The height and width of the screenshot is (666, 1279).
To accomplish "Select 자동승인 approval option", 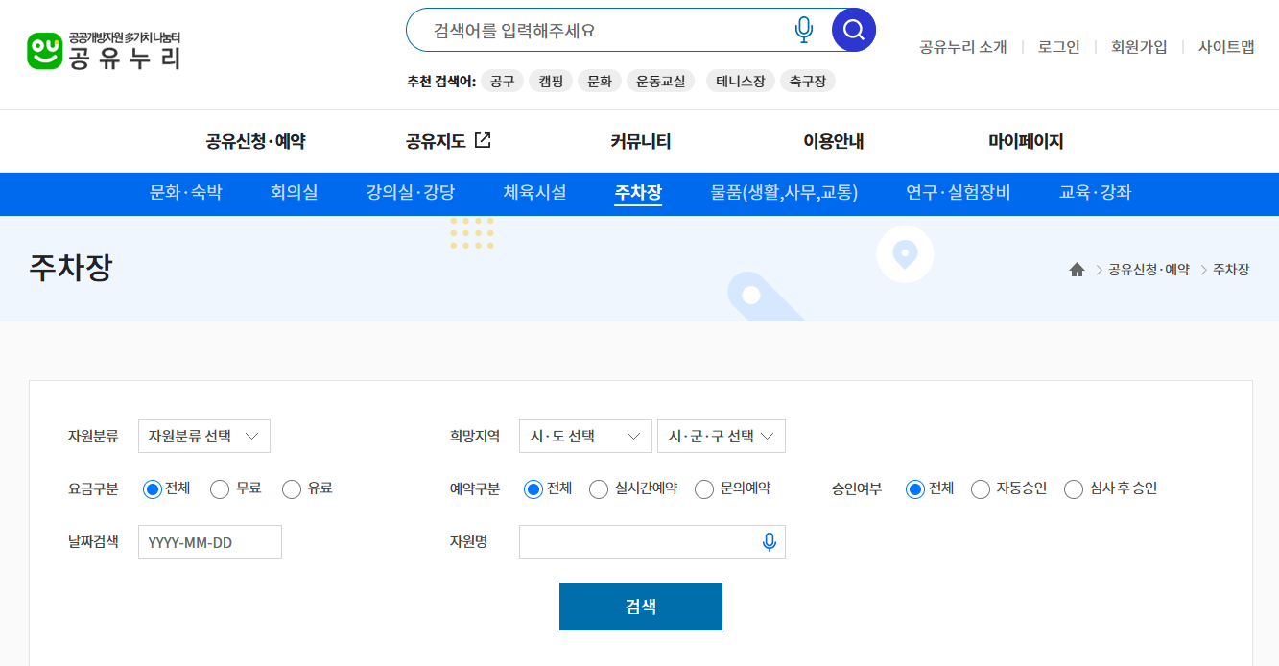I will click(x=981, y=488).
